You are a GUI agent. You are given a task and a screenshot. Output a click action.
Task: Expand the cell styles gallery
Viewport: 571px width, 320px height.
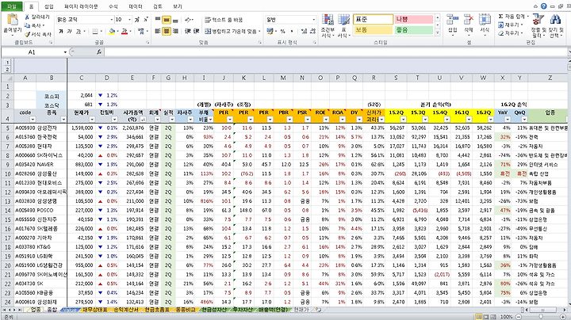point(437,32)
